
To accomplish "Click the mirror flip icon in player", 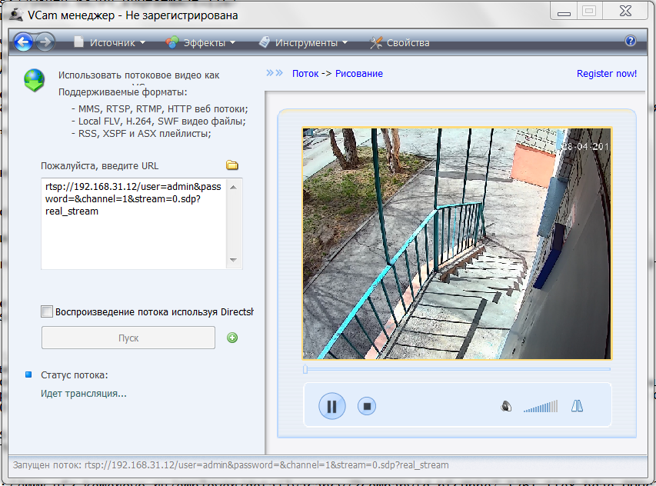I will click(x=577, y=406).
